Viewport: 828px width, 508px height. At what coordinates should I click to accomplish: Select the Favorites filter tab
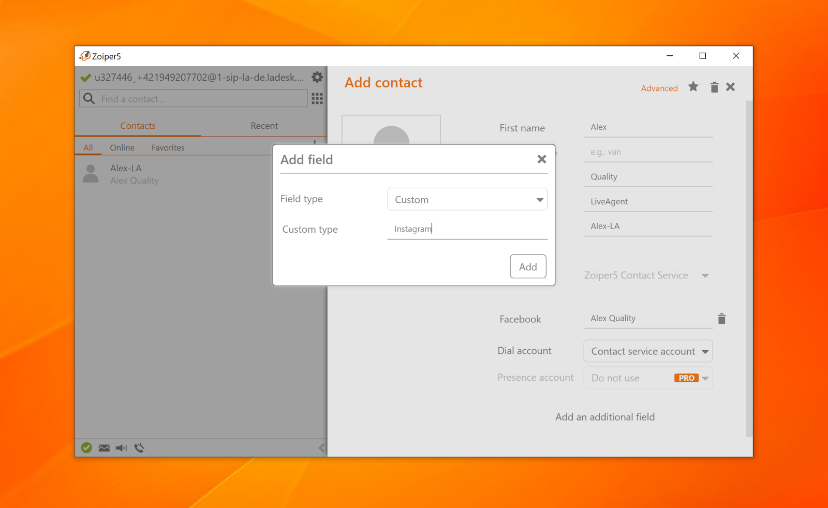168,148
